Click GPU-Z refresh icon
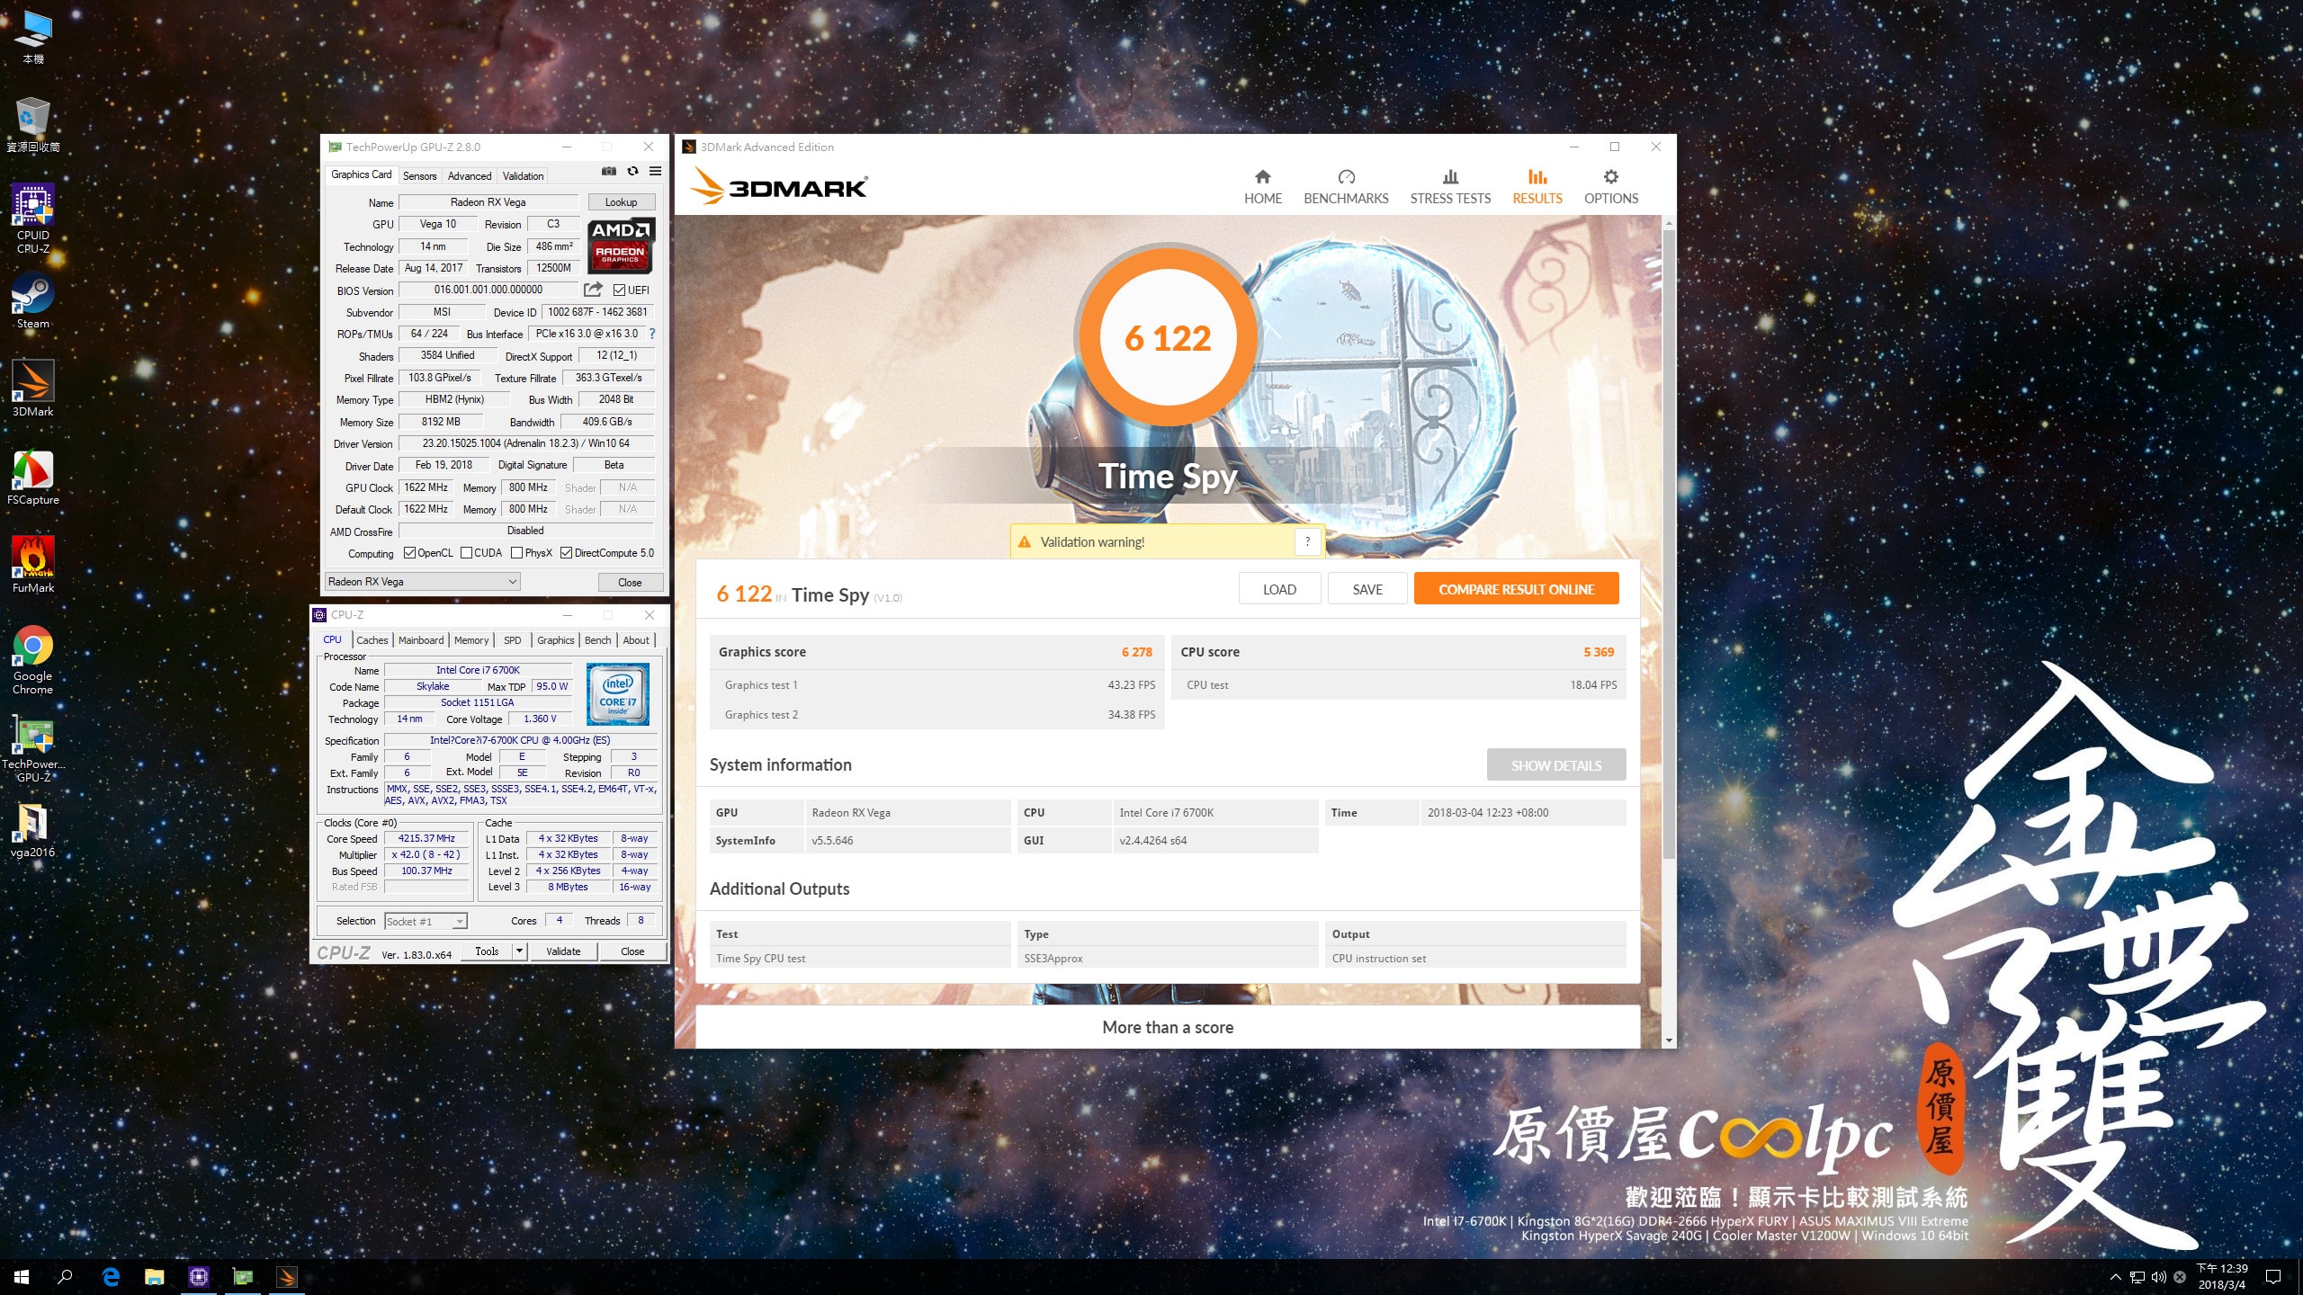2303x1295 pixels. (x=632, y=171)
